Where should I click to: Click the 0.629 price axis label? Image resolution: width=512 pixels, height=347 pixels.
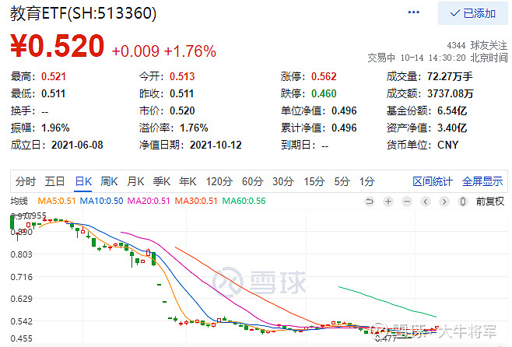point(21,299)
